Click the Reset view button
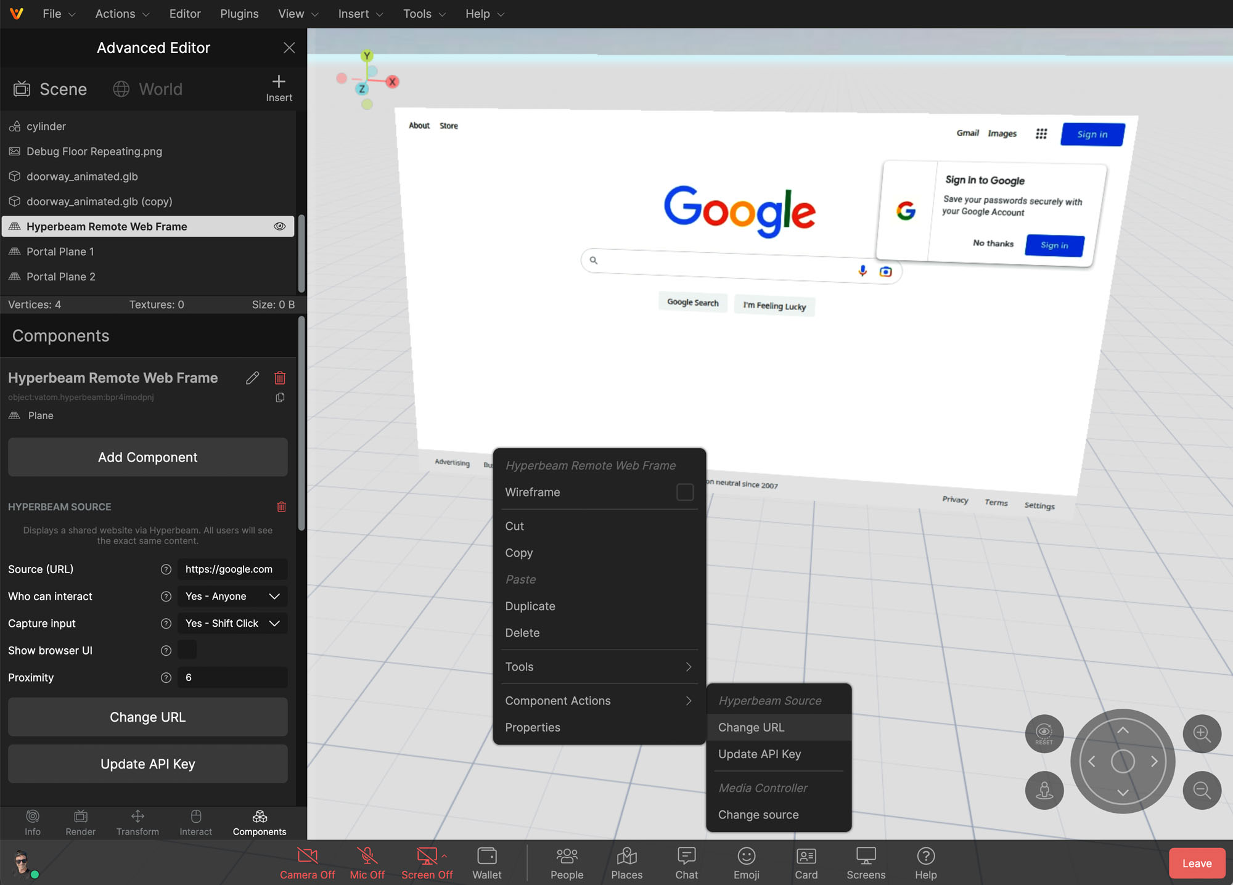 point(1044,733)
